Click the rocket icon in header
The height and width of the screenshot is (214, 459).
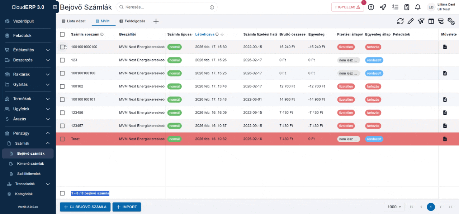click(x=383, y=7)
